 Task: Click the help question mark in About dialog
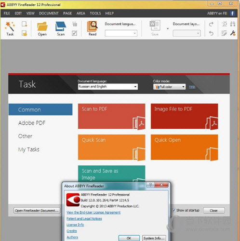click(150, 185)
